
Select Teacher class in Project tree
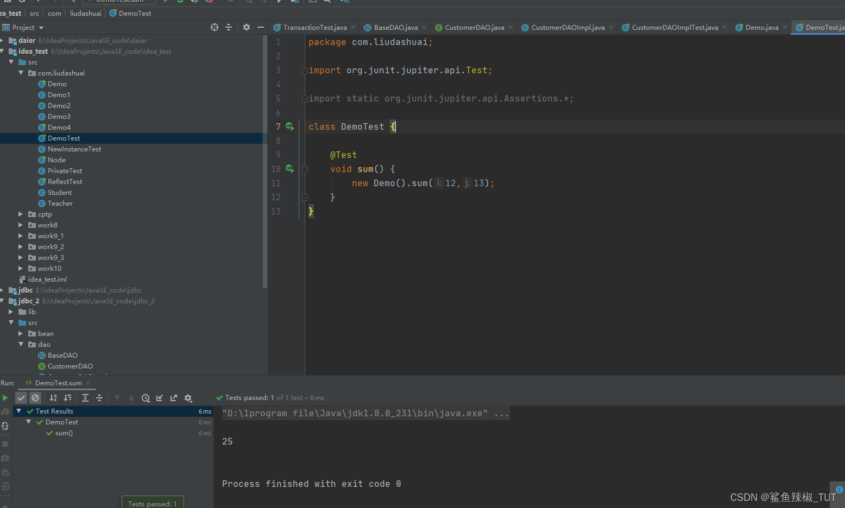point(60,203)
